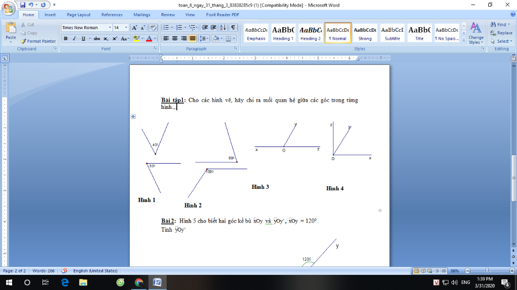This screenshot has width=517, height=290.
Task: Clear text formatting
Action: [x=153, y=28]
